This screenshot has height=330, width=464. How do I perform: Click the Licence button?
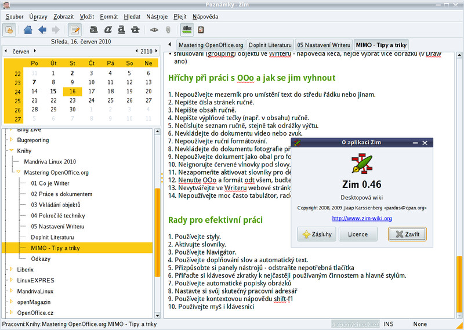tap(358, 234)
